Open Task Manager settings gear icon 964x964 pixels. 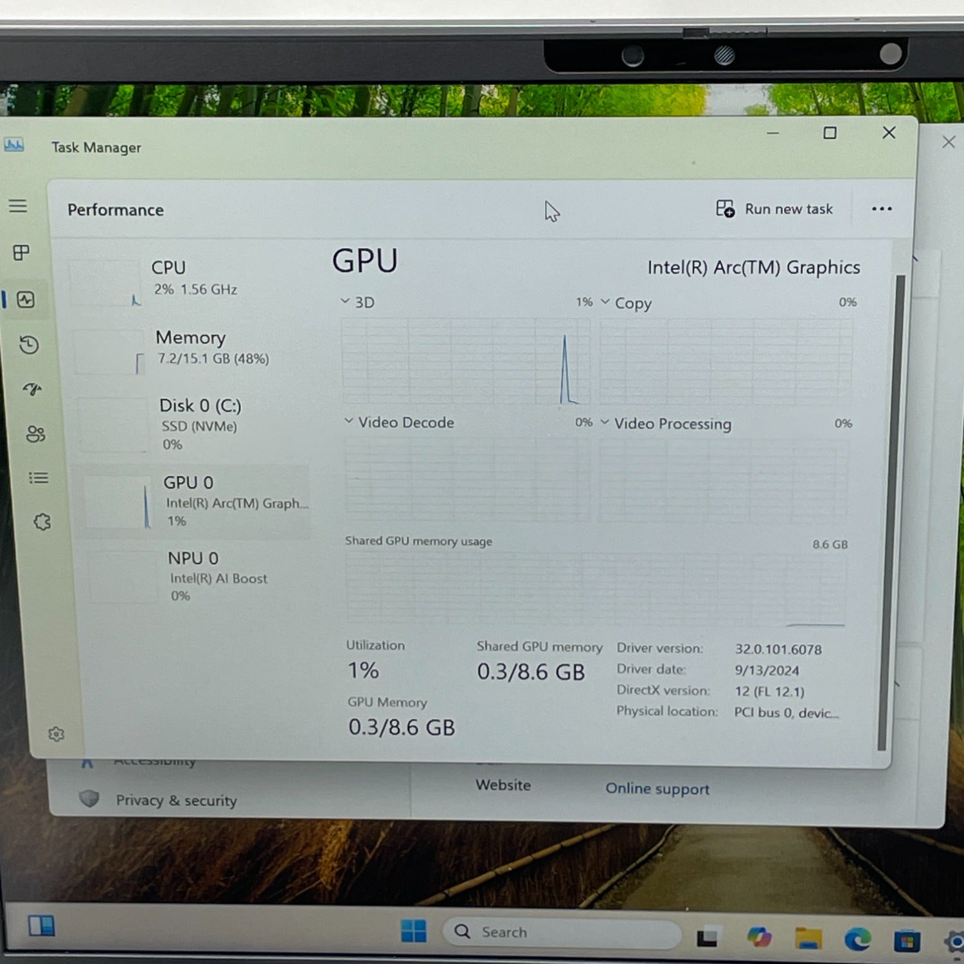coord(57,734)
